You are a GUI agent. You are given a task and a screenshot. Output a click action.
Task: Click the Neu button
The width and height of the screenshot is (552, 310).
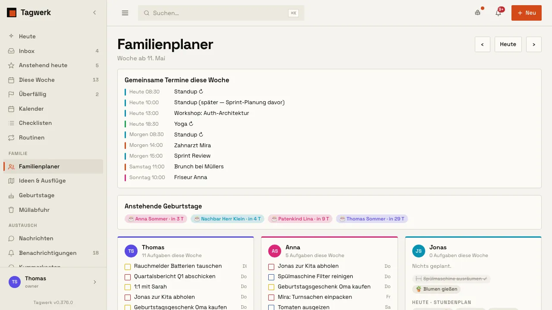point(527,13)
